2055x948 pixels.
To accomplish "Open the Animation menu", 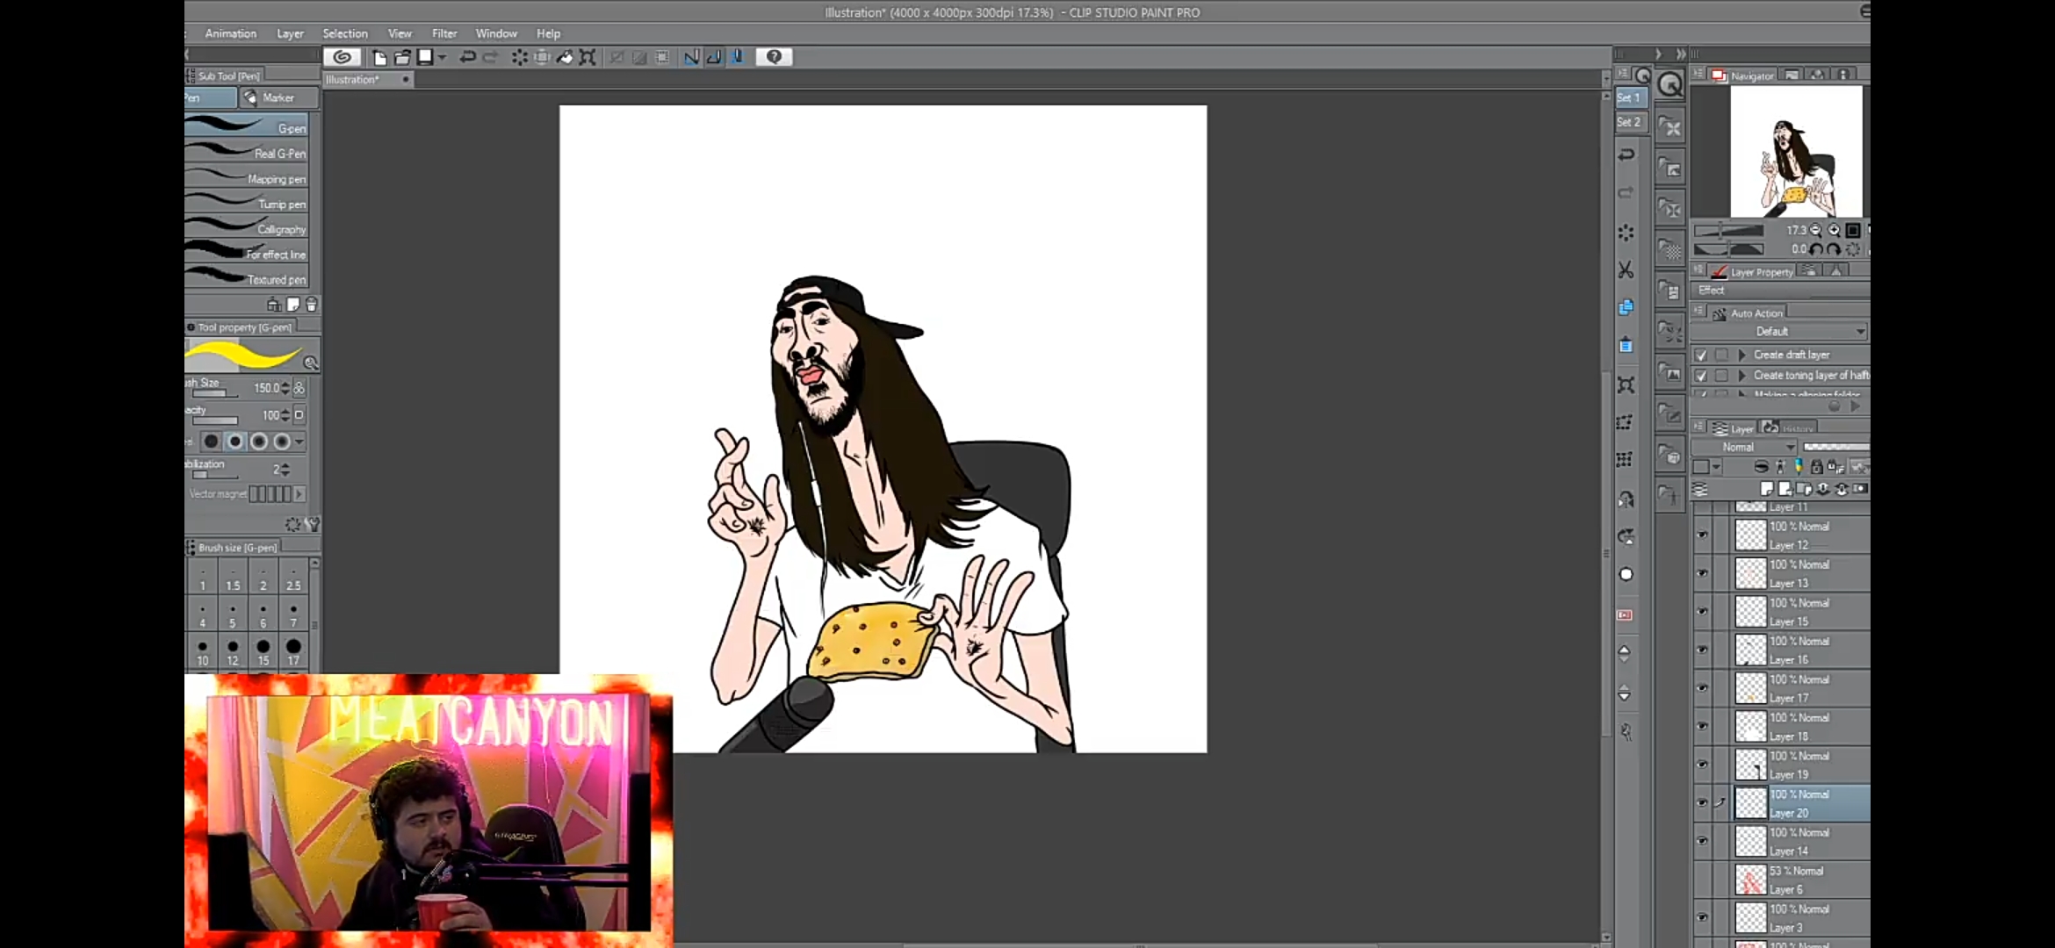I will tap(229, 33).
